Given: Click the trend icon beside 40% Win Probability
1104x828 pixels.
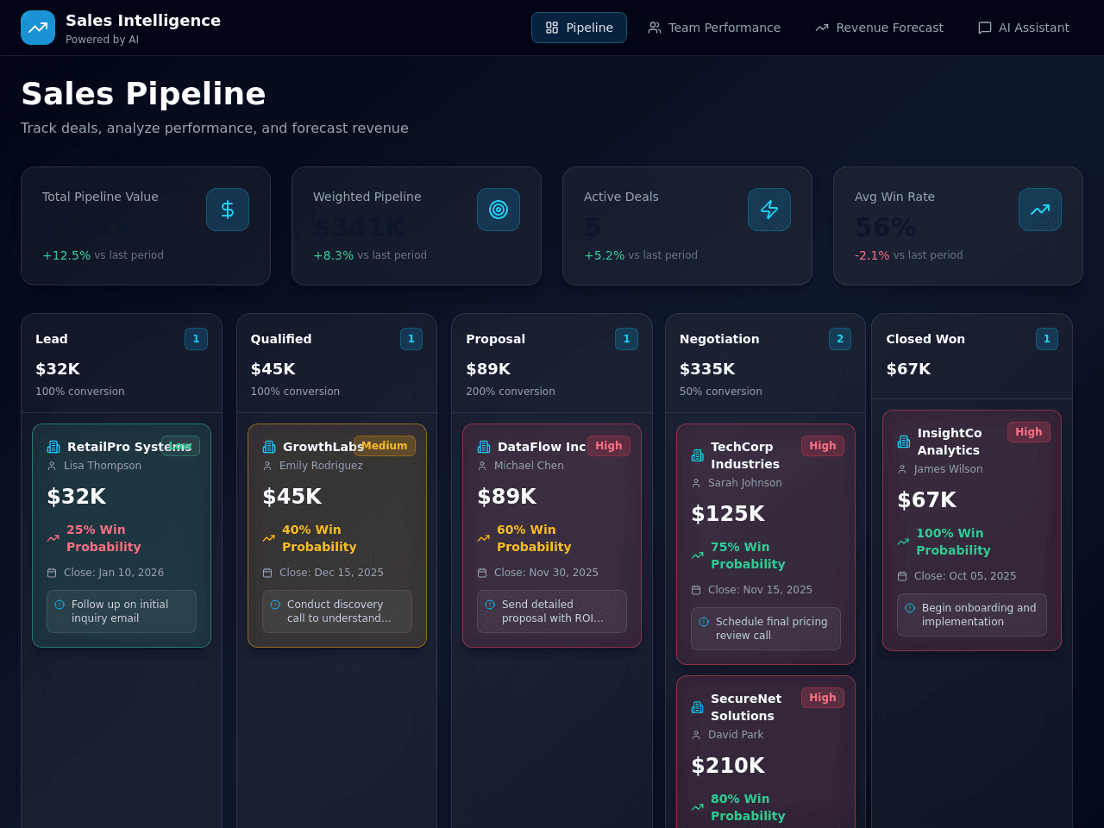Looking at the screenshot, I should 269,538.
